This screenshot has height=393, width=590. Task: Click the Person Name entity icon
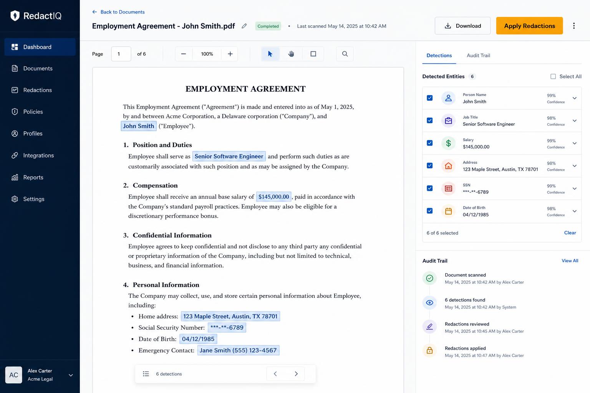click(448, 98)
